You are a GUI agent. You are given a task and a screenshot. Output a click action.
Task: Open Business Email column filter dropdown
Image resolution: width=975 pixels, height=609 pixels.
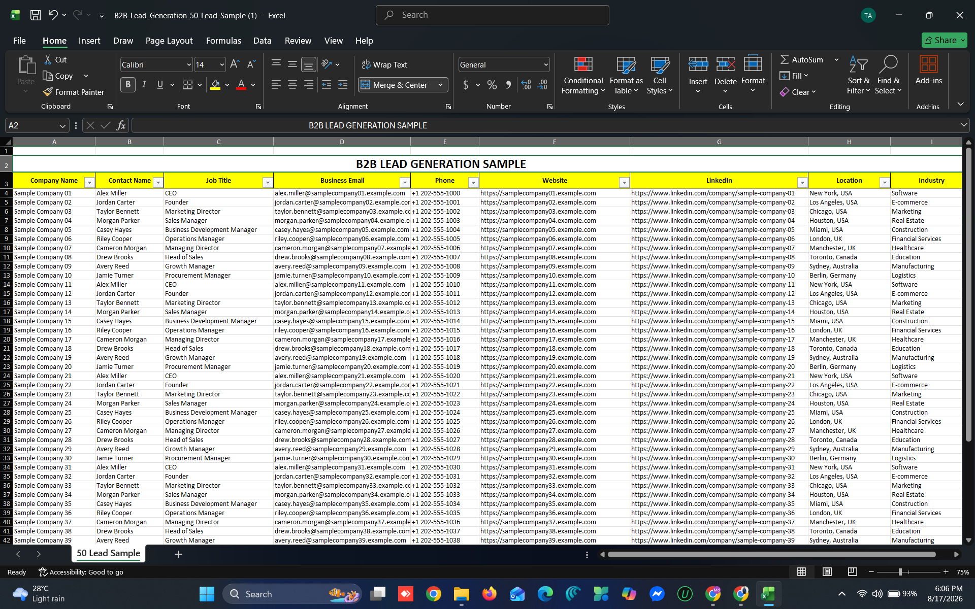point(405,182)
